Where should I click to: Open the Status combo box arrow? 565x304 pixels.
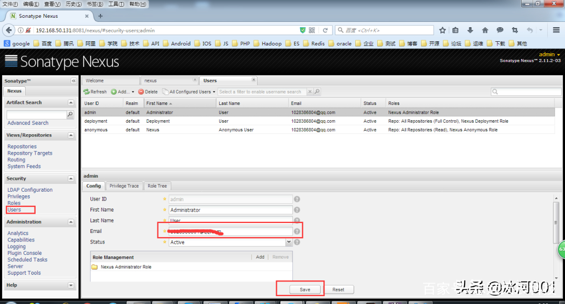289,242
